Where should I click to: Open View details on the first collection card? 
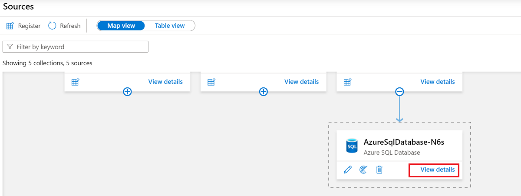(x=165, y=82)
